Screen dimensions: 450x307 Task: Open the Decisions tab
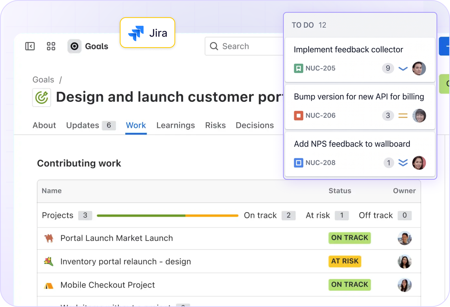pyautogui.click(x=255, y=125)
